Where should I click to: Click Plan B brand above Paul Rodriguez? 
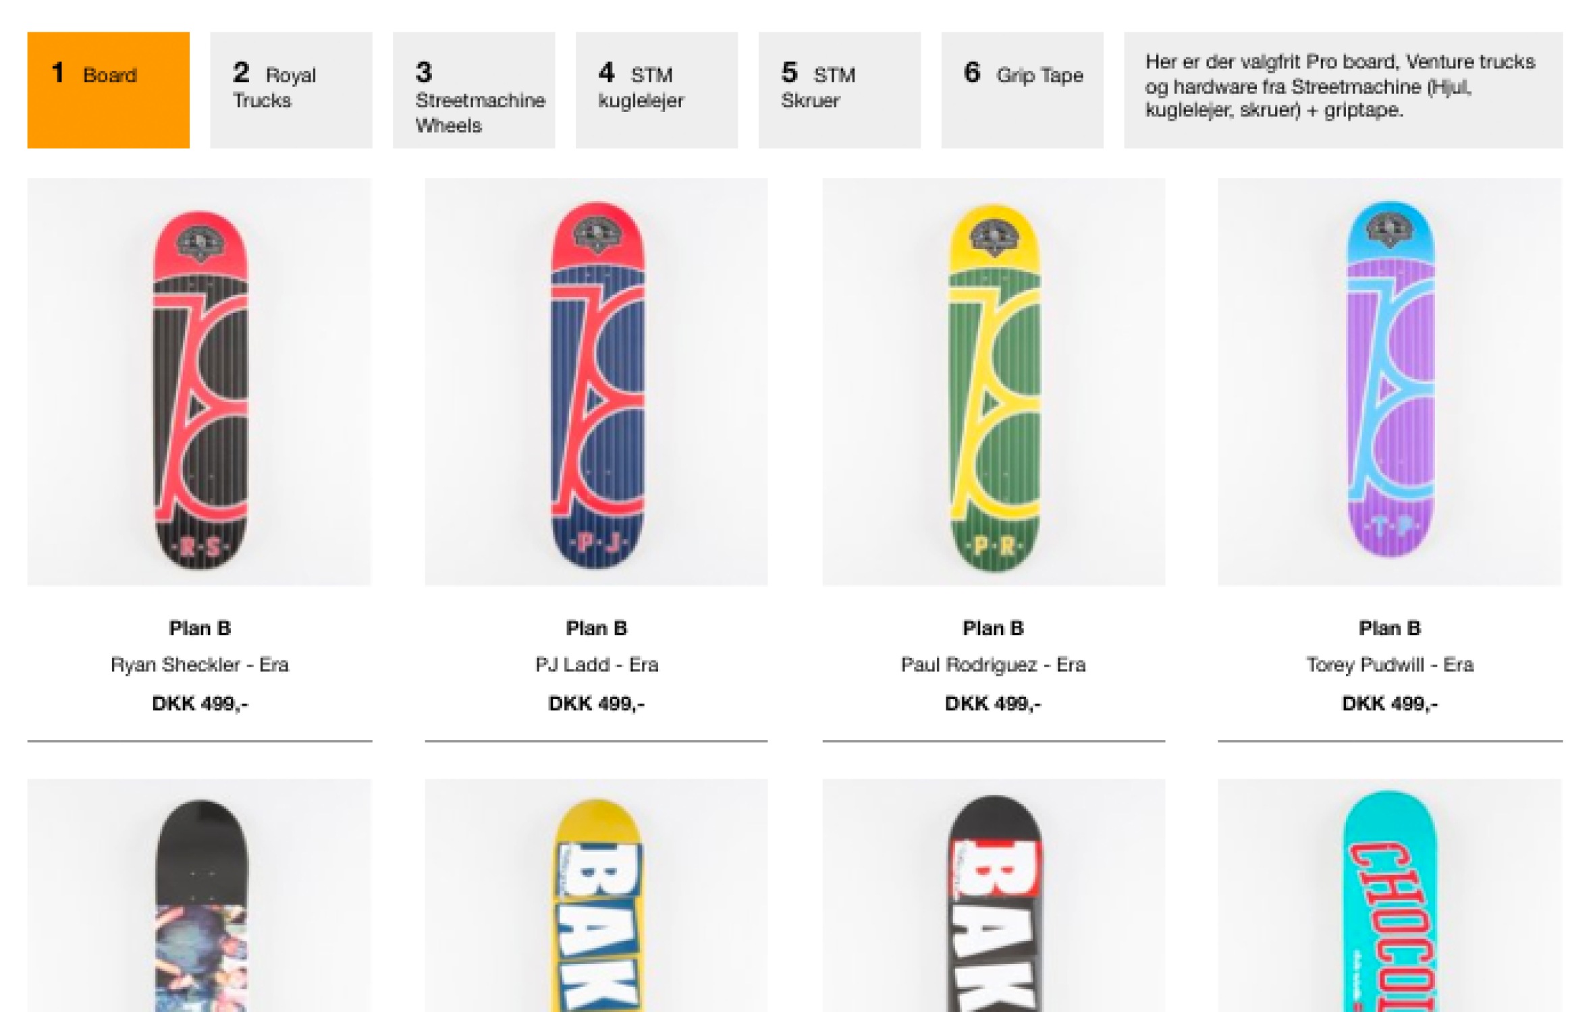pos(994,628)
